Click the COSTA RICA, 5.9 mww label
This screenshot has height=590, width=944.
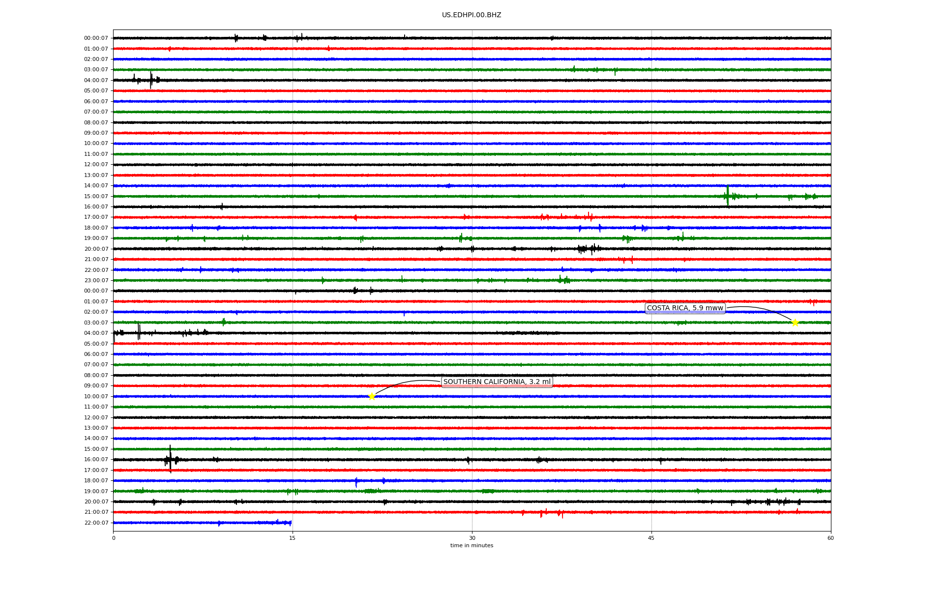pos(685,308)
